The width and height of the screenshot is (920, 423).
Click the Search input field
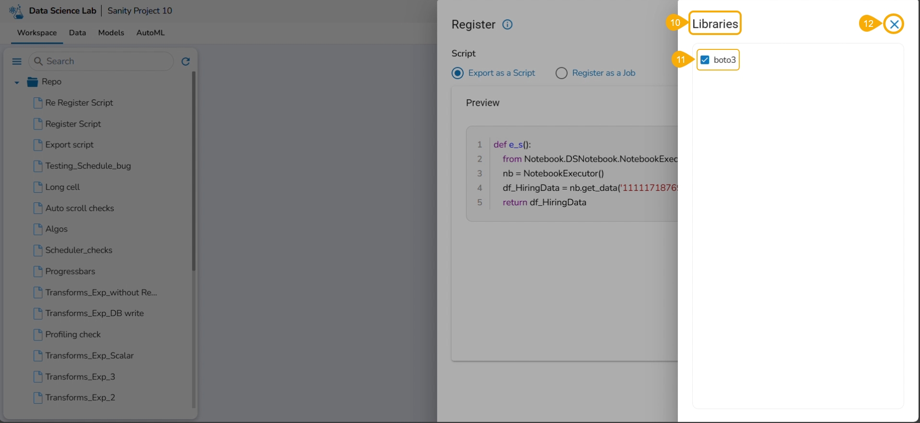(101, 61)
